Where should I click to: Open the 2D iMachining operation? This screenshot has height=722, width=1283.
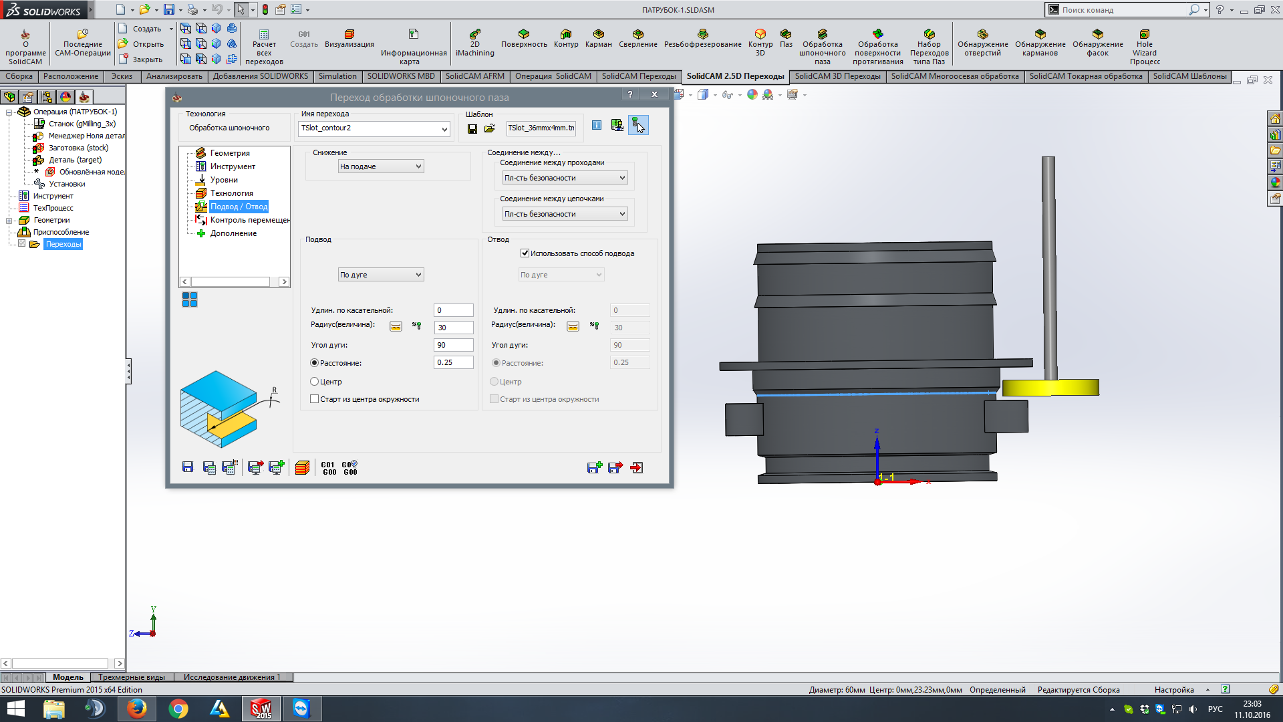click(x=474, y=35)
